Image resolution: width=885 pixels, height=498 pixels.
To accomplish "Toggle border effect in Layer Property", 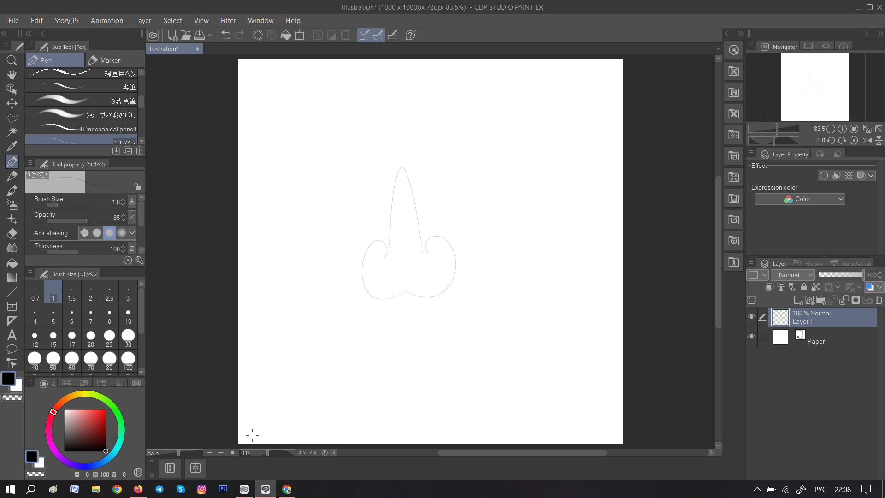I will point(824,176).
